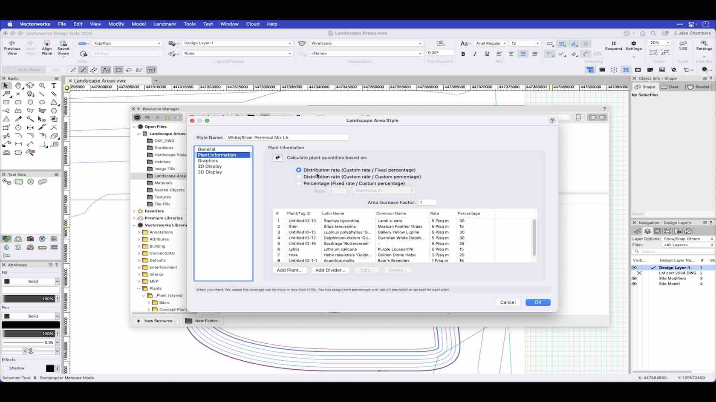Select Distribution rate Custom rate / Fixed percentage
Image resolution: width=716 pixels, height=402 pixels.
point(299,170)
